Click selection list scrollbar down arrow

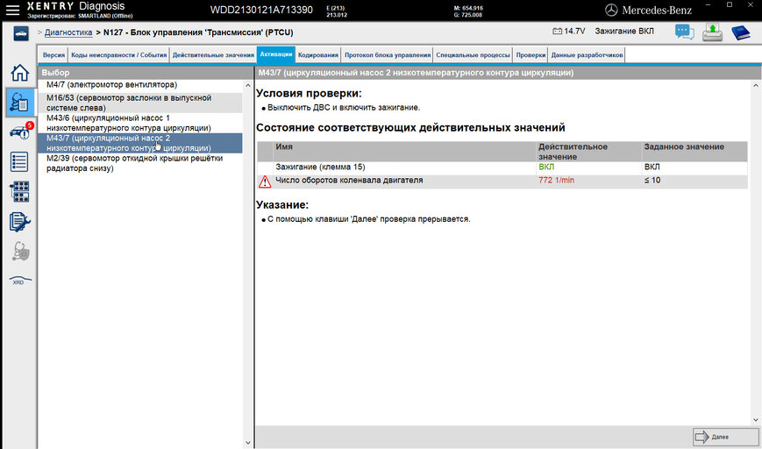(x=248, y=443)
